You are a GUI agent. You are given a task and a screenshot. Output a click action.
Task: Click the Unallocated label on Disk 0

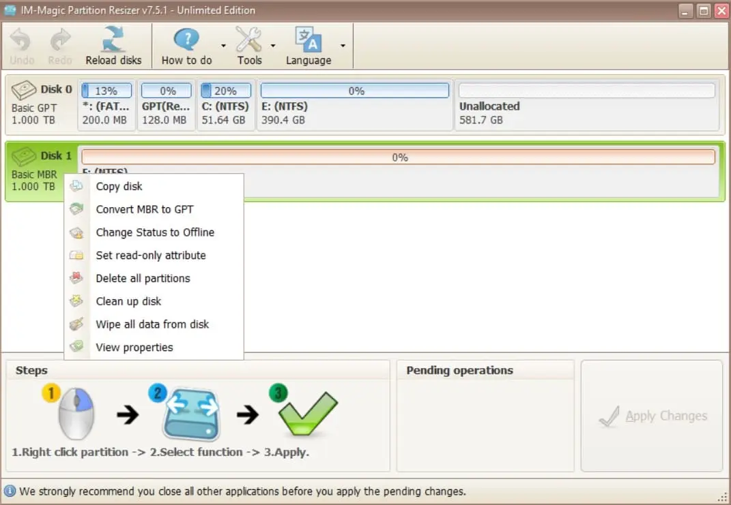[489, 106]
